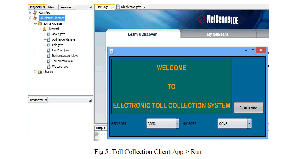Open the RFID PORT dropdown

(178, 124)
